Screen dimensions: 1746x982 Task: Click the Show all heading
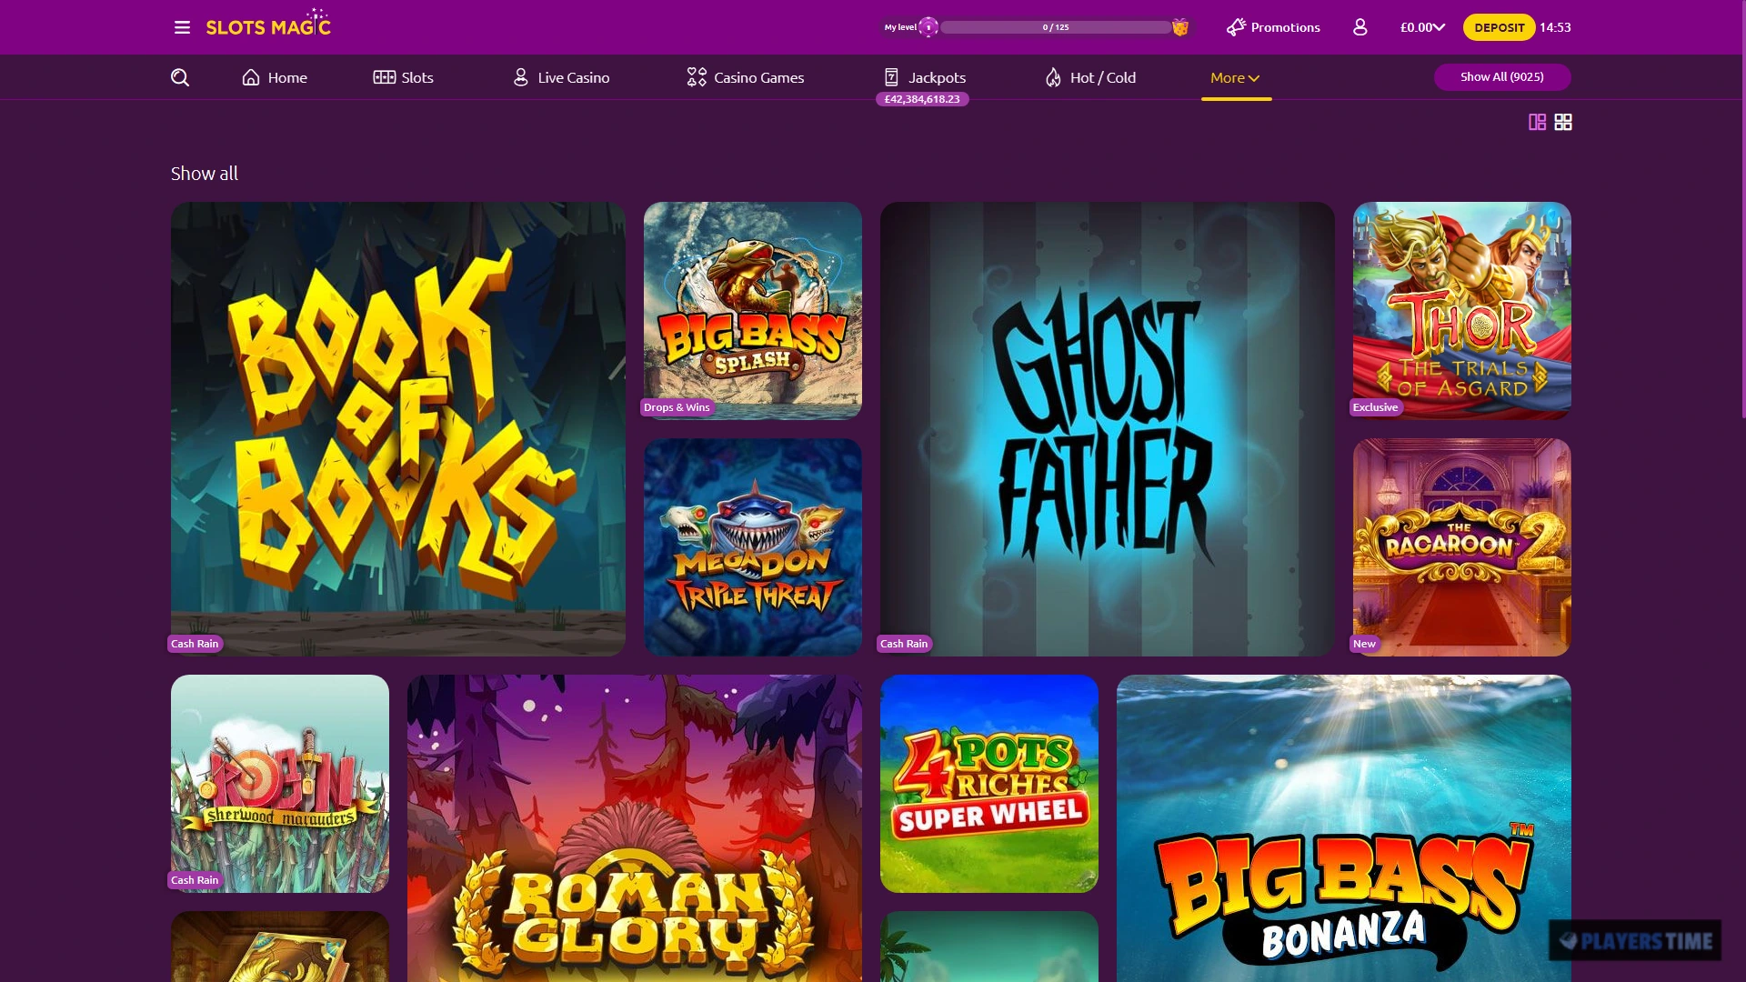(x=205, y=174)
